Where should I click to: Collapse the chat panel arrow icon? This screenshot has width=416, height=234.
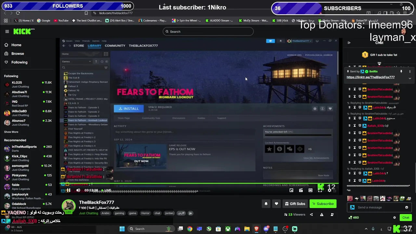[x=349, y=43]
